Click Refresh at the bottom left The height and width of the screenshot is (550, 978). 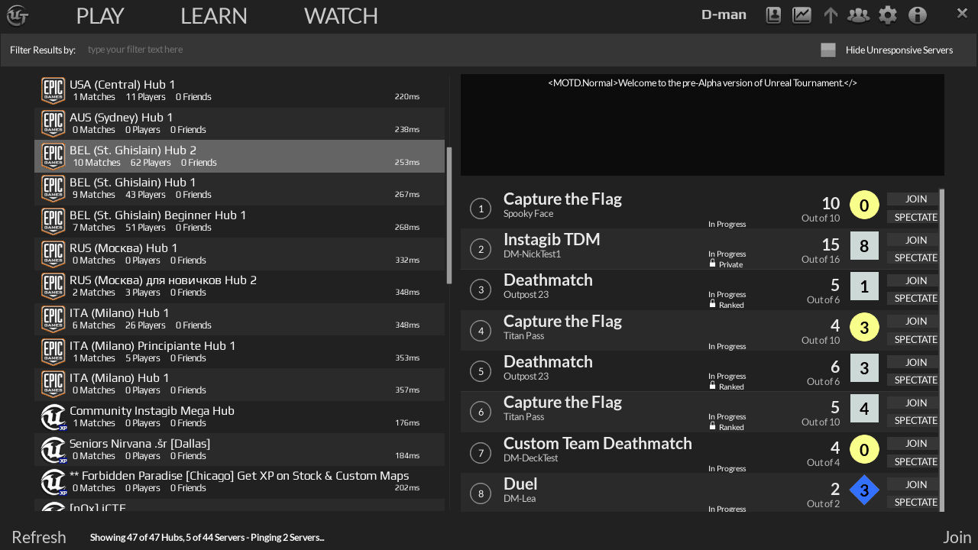coord(39,537)
